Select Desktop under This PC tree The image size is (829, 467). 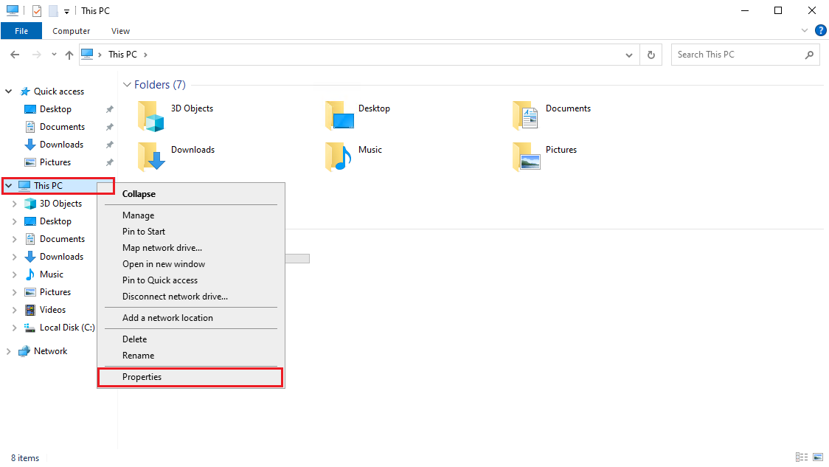pyautogui.click(x=55, y=221)
